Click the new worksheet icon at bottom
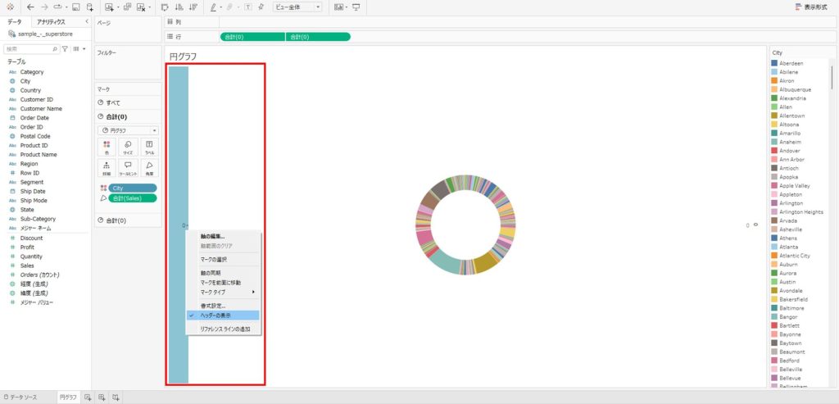839x404 pixels. point(88,397)
